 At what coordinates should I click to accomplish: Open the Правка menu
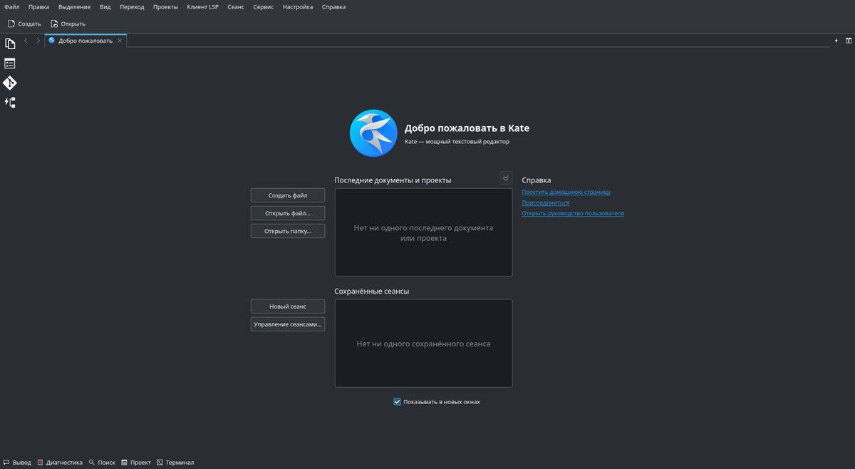coord(39,6)
